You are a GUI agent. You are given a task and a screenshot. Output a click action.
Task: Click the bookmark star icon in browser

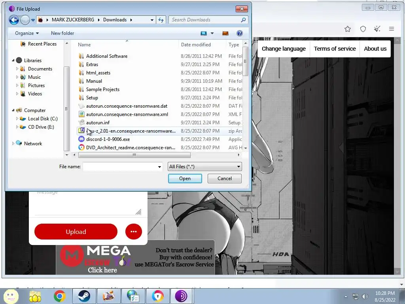click(x=348, y=29)
